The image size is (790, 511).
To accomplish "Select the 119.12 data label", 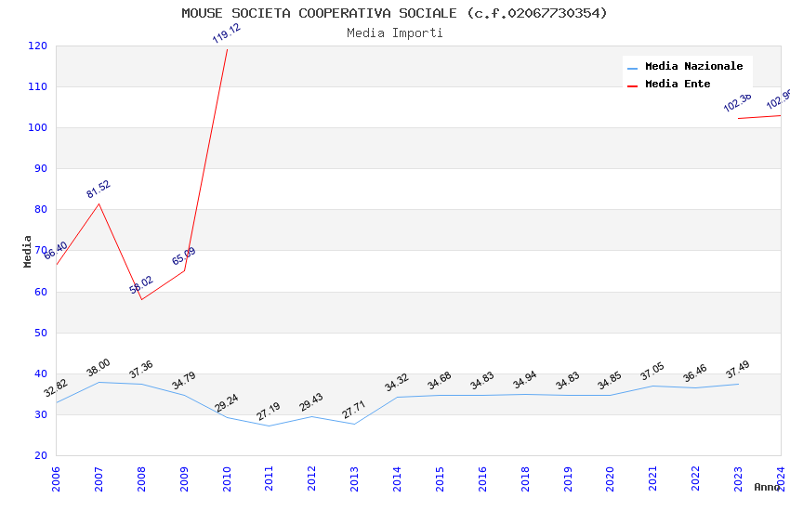I will 227,33.
